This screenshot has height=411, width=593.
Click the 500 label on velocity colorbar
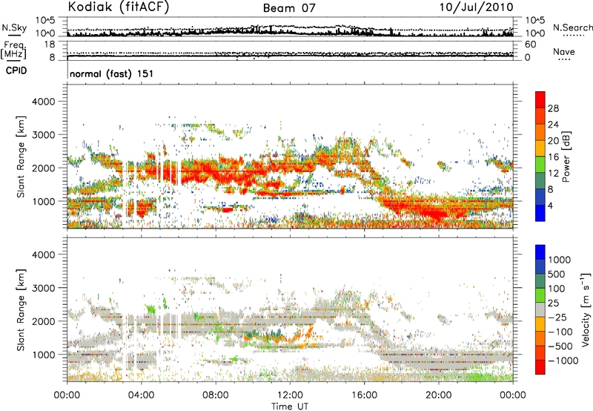pyautogui.click(x=557, y=274)
